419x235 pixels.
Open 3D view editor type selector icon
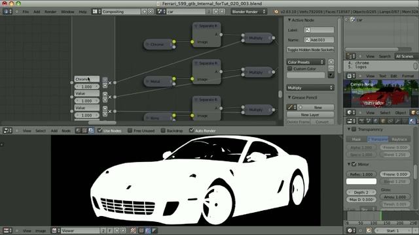[x=351, y=113]
